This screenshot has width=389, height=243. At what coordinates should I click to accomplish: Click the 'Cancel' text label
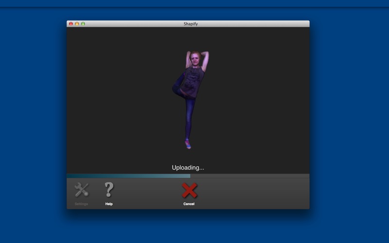click(189, 204)
